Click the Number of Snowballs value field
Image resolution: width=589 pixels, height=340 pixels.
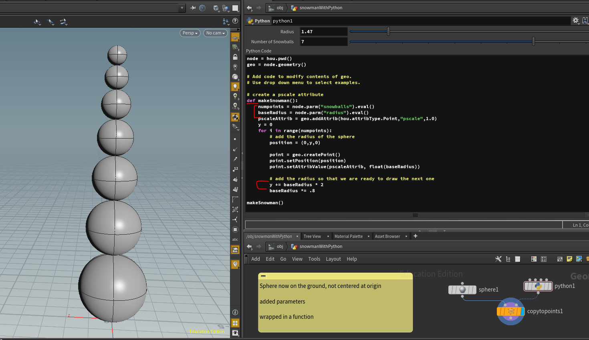click(323, 42)
